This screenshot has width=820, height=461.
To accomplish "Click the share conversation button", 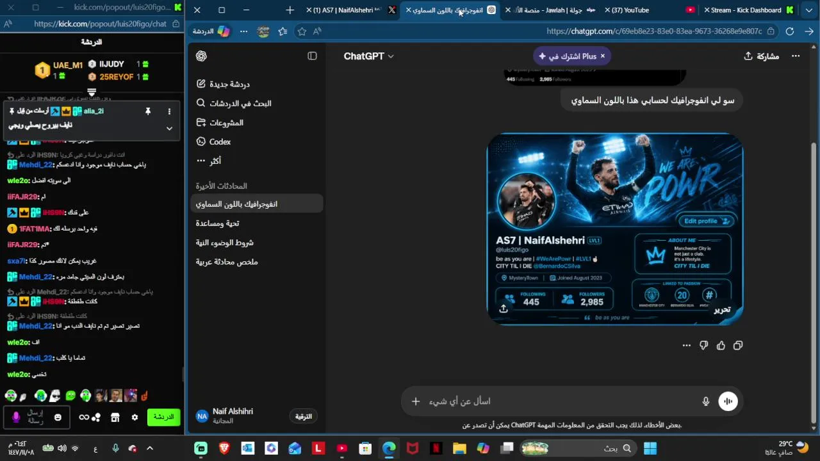I will (x=761, y=56).
